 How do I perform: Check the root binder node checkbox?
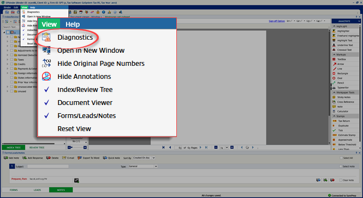coord(8,32)
